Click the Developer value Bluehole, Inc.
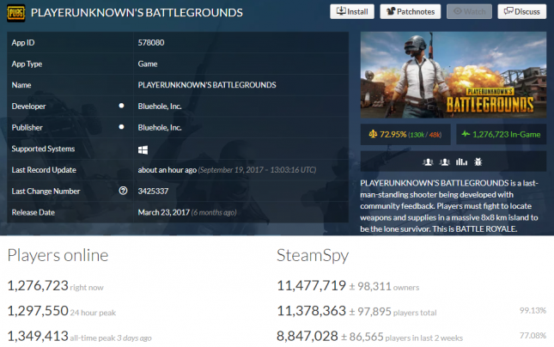 [160, 107]
